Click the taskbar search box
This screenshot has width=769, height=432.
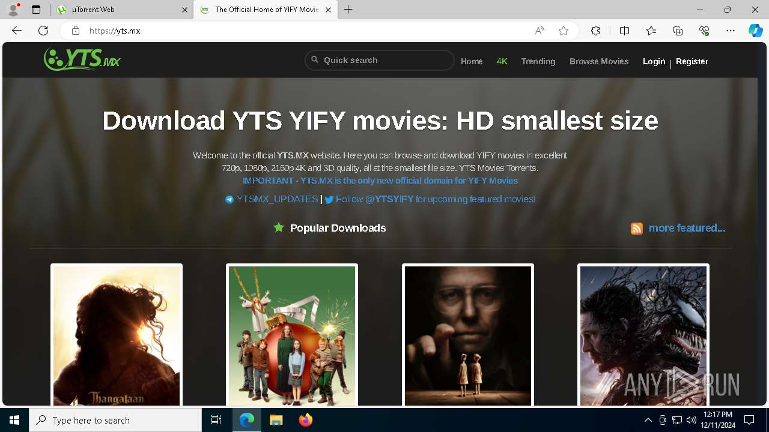click(115, 420)
